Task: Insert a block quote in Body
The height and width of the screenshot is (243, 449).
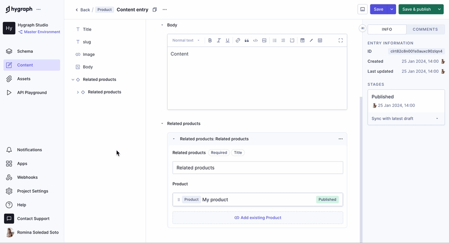Action: (246, 40)
